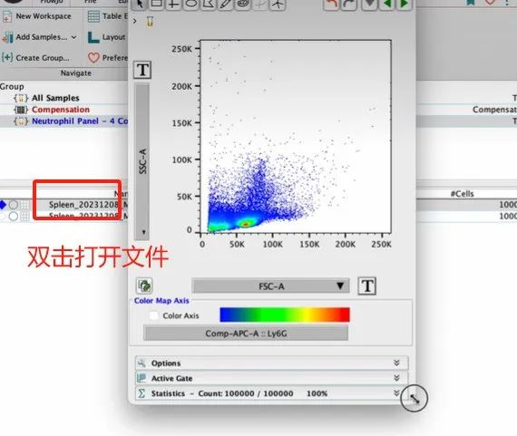Click the Color Map Axis heading
Screen dimensions: 517x436
pyautogui.click(x=161, y=301)
